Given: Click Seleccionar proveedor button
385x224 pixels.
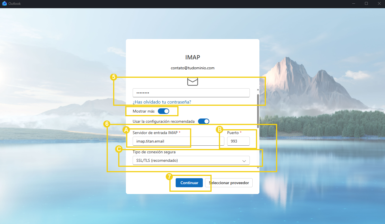Looking at the screenshot, I should point(229,183).
